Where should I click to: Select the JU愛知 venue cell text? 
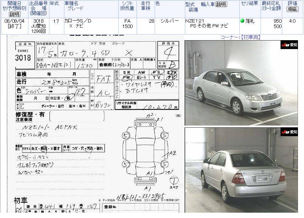(38, 26)
